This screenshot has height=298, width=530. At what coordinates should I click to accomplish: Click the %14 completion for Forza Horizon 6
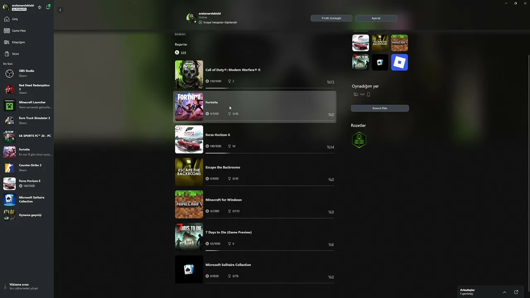pyautogui.click(x=330, y=147)
